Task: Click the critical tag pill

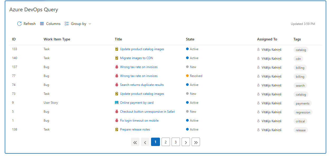Action: pos(300,121)
